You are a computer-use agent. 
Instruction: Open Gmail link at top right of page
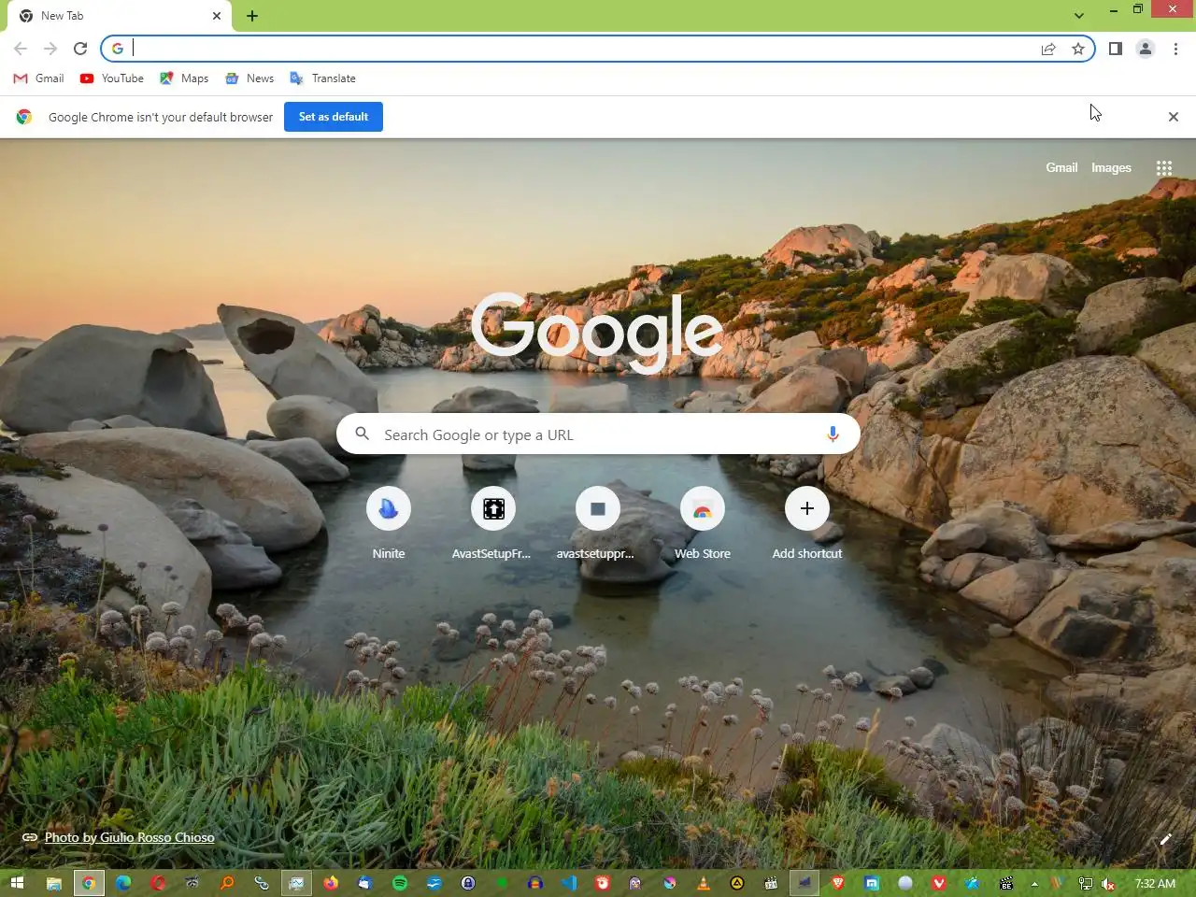coord(1061,168)
